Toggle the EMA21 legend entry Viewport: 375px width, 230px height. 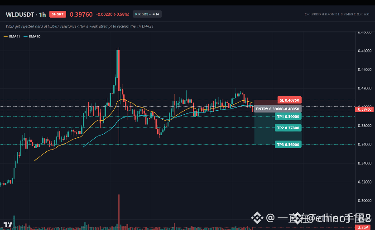point(12,37)
